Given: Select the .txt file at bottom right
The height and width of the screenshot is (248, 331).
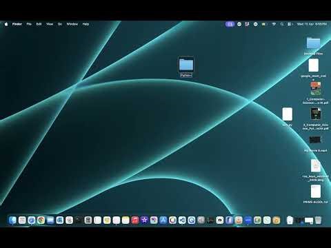Looking at the screenshot, I should (x=316, y=192).
